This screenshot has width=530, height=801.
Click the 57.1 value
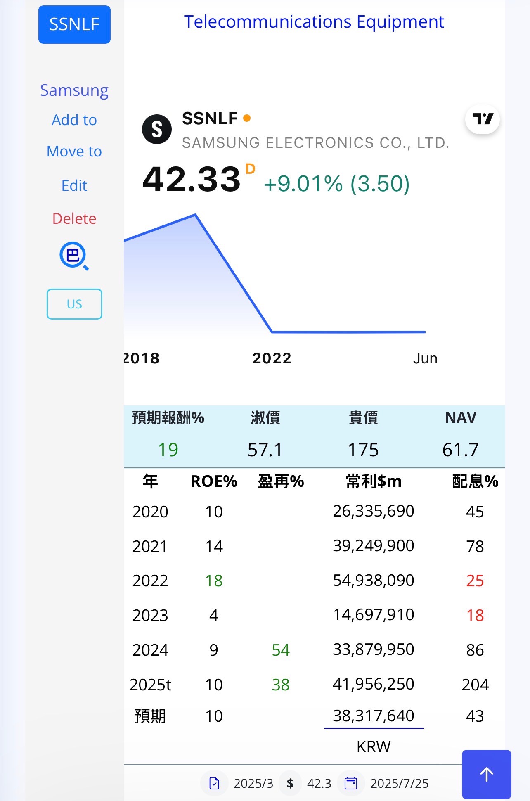pos(265,450)
